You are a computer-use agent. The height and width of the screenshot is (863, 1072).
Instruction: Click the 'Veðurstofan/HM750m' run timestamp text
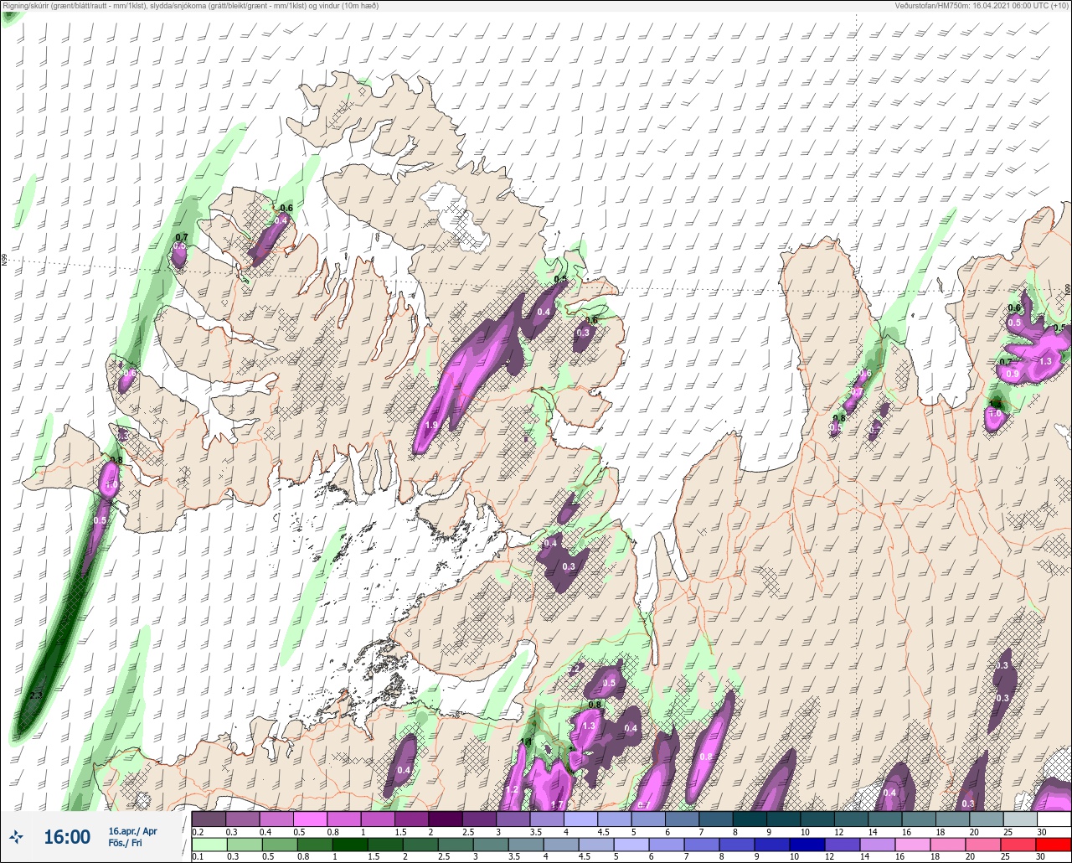[983, 5]
